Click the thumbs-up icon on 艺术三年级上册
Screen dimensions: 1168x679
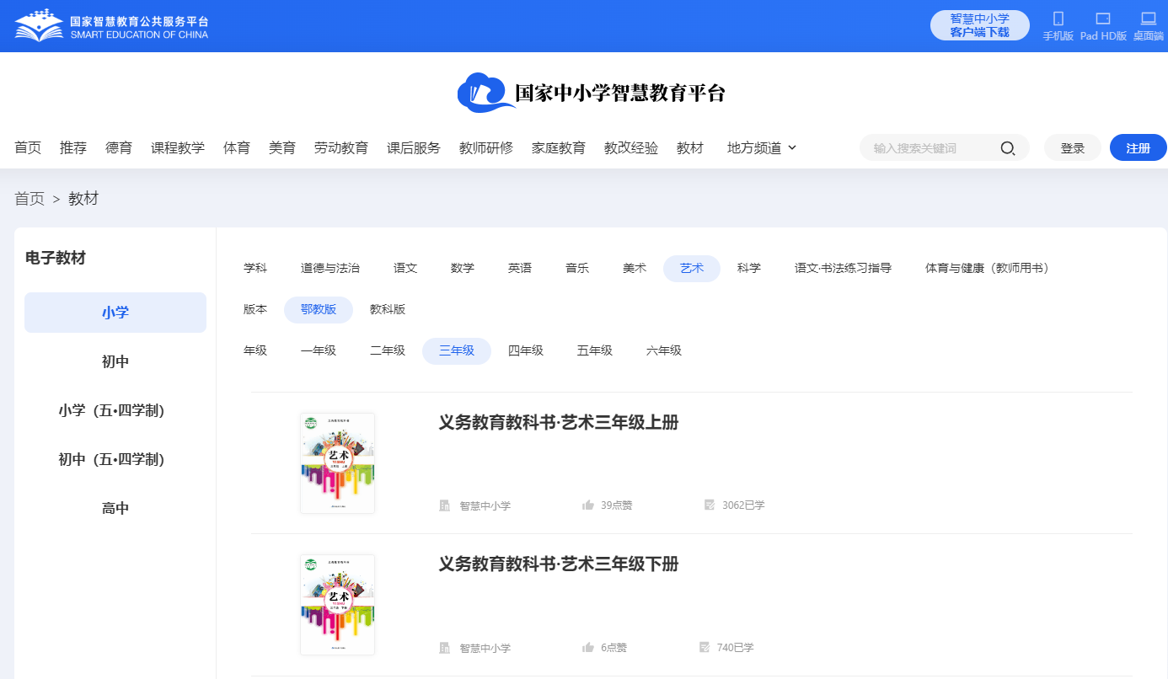pyautogui.click(x=587, y=504)
